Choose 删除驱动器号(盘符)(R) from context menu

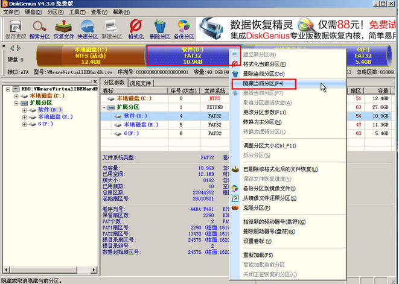287,232
